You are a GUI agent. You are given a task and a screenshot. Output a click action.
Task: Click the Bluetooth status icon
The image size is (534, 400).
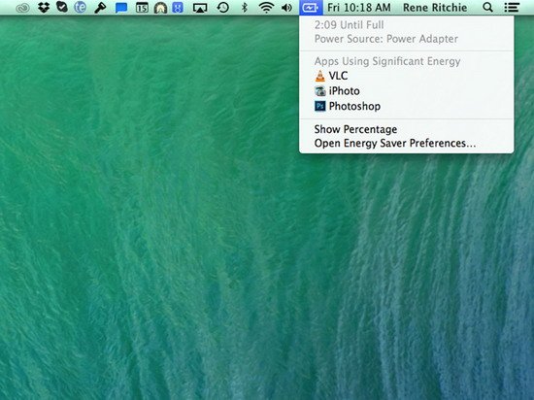[244, 8]
